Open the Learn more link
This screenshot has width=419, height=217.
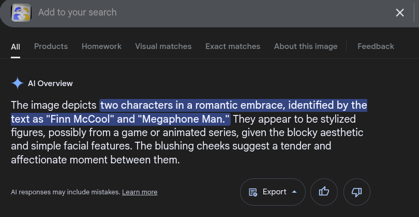point(140,192)
